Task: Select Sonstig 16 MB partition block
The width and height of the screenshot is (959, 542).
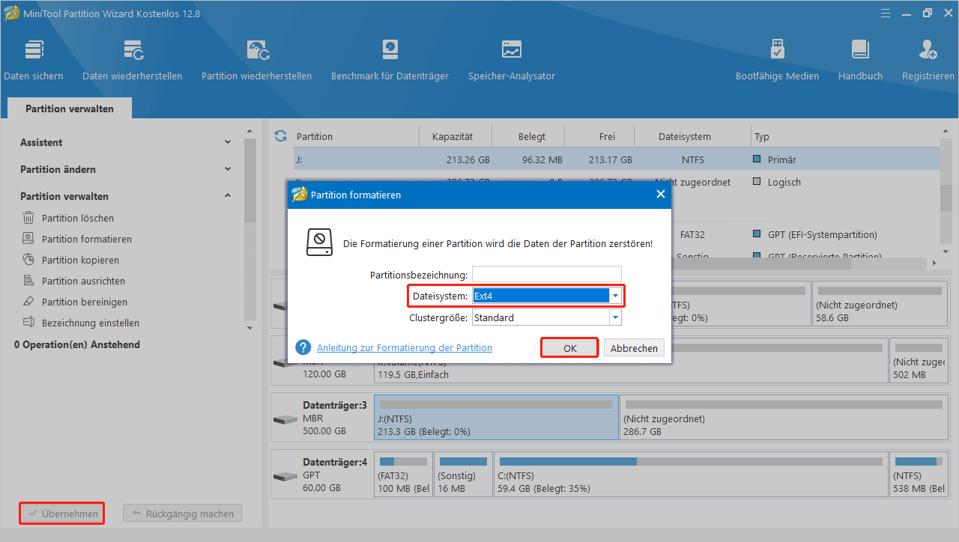Action: point(464,475)
